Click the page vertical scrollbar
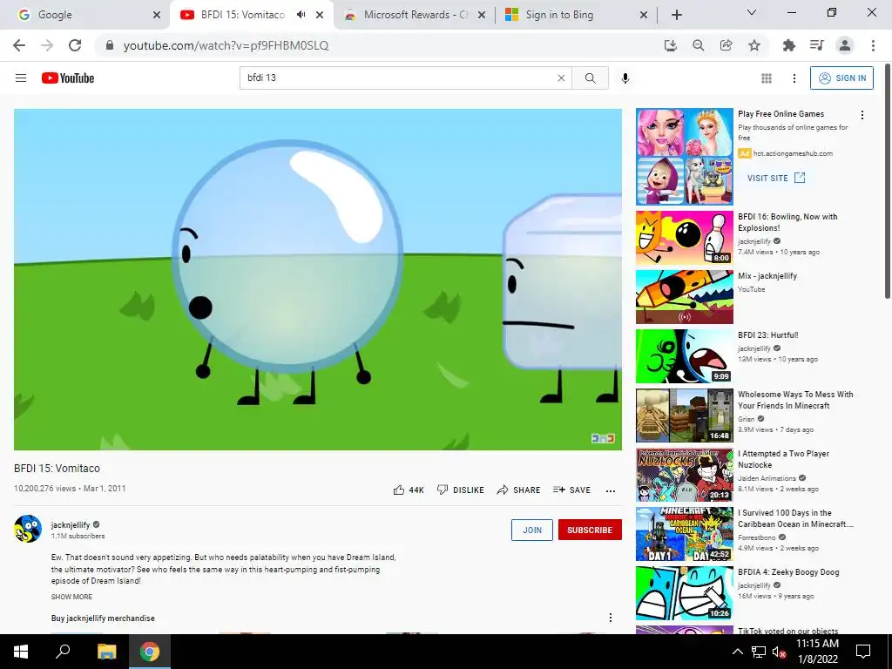This screenshot has height=669, width=892. click(x=888, y=182)
